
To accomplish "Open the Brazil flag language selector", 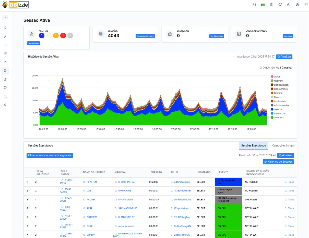I will click(263, 5).
